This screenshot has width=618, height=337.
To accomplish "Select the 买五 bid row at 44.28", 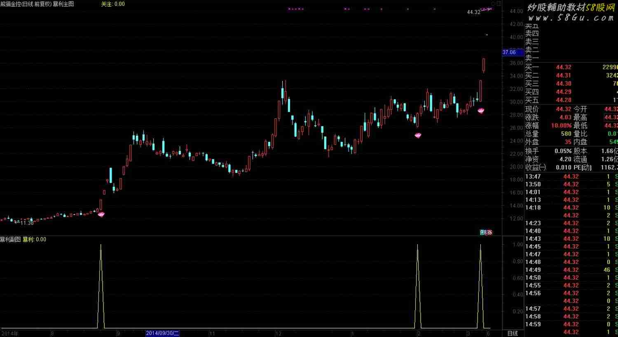I will click(571, 100).
